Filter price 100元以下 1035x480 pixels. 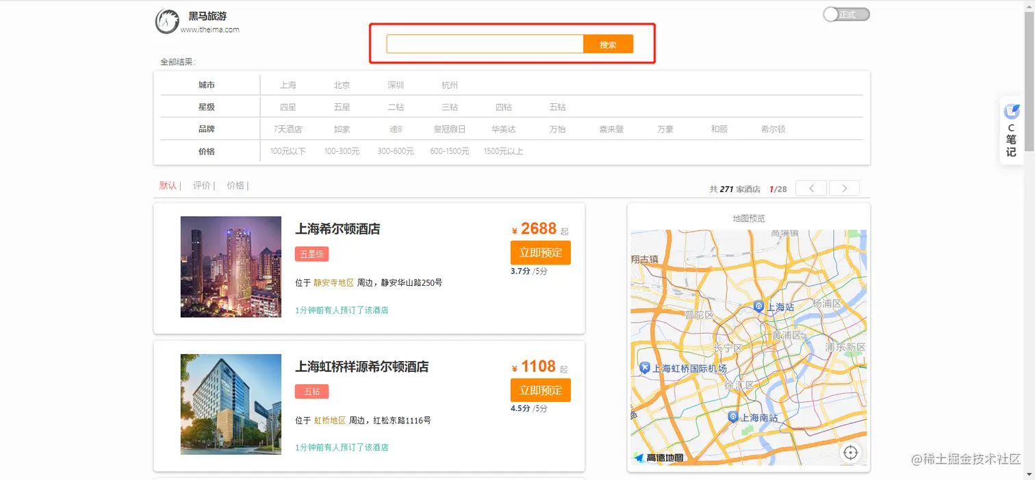coord(288,151)
